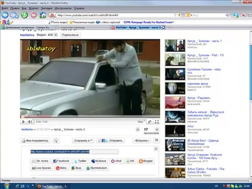The height and width of the screenshot is (189, 252).
Task: Click the share URL text field
Action: tap(75, 151)
